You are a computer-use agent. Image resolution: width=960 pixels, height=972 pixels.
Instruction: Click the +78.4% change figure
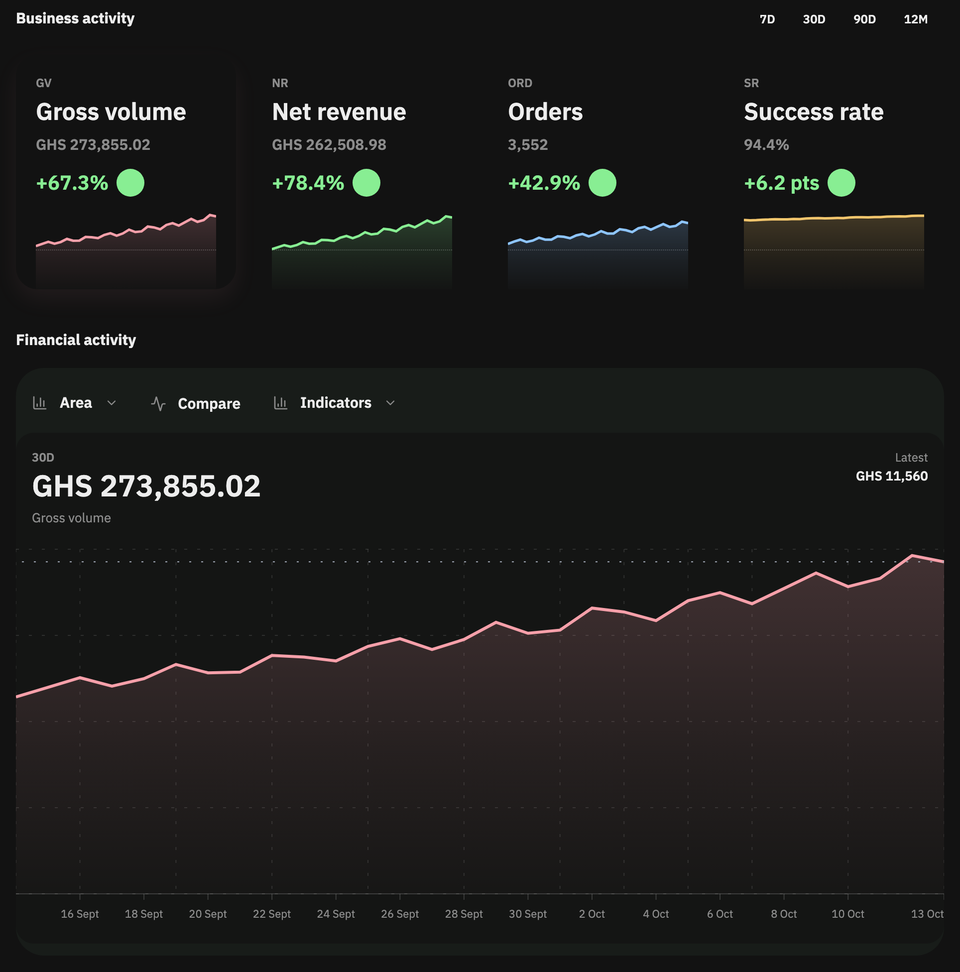tap(308, 183)
